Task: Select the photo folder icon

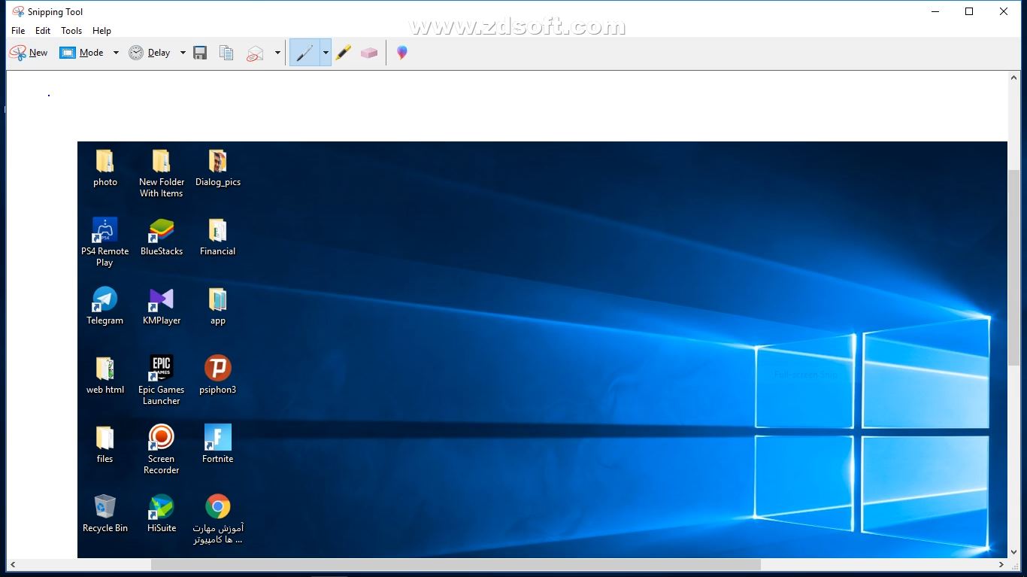Action: coord(105,169)
